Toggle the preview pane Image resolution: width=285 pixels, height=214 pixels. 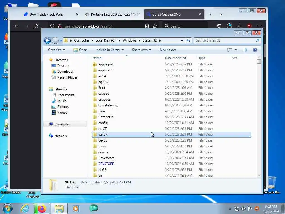tap(245, 50)
